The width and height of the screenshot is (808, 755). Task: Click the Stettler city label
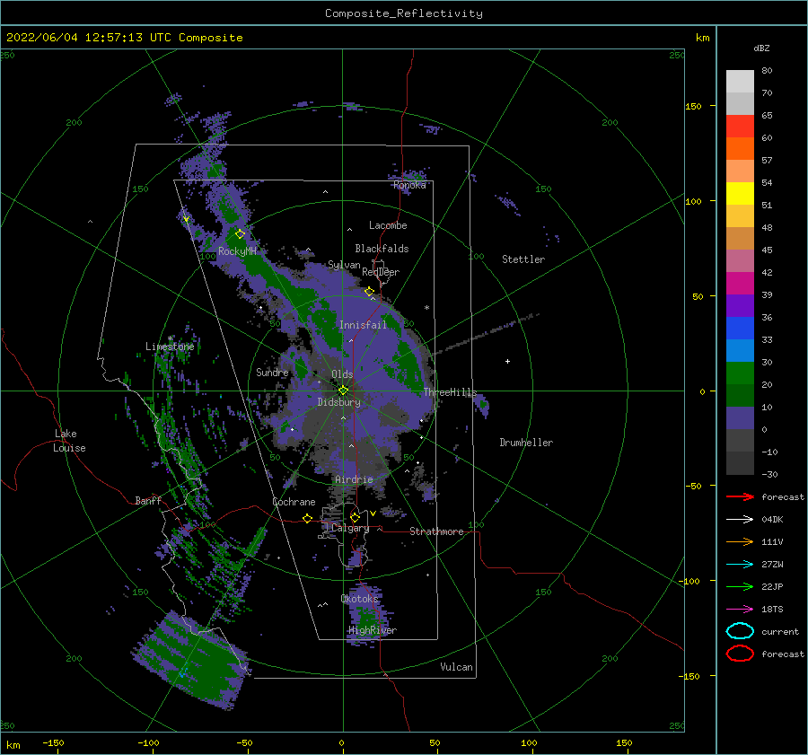pos(523,259)
